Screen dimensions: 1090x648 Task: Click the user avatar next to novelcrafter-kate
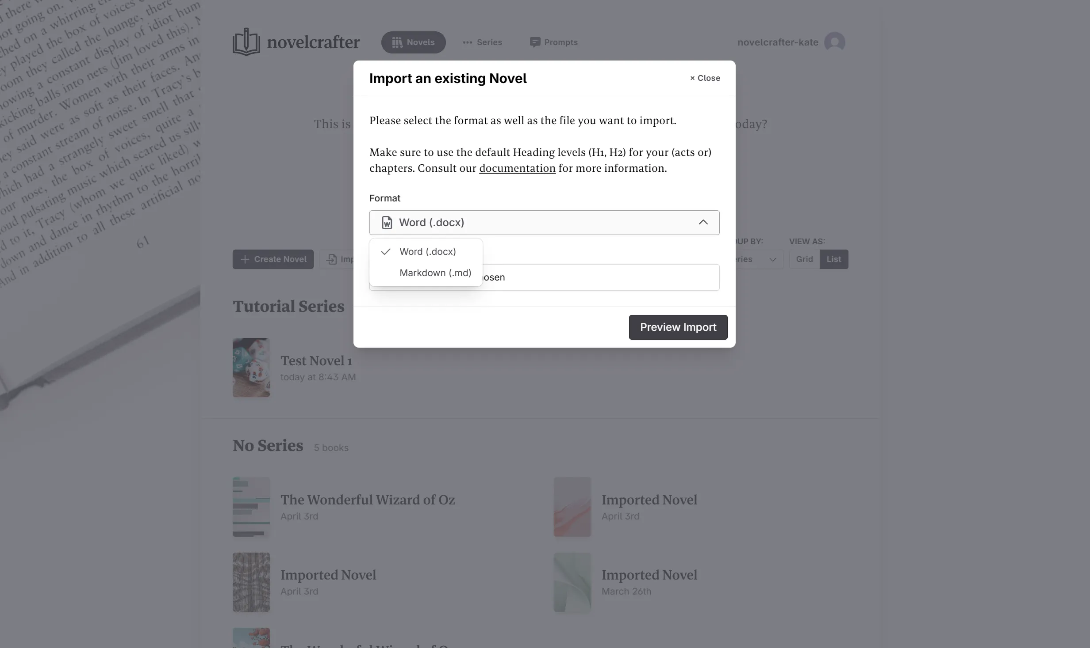coord(836,42)
